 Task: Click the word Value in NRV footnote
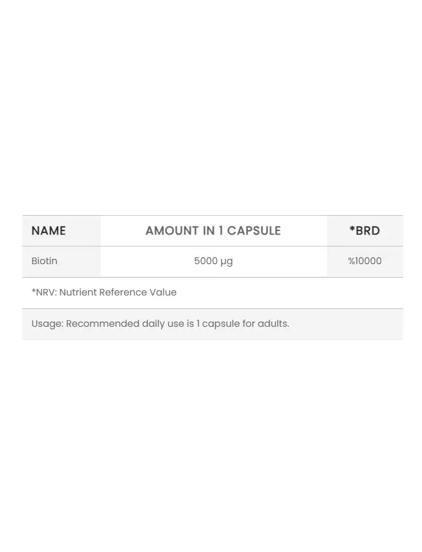click(163, 292)
